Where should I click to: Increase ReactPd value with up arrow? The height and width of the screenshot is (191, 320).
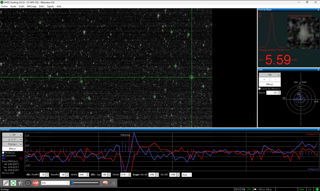[67, 174]
